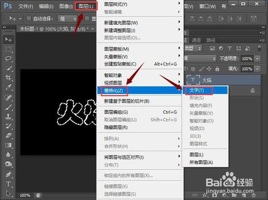Screen dimensions: 268x200
Task: Expand the toolbox with double-arrow icon
Action: pos(4,27)
